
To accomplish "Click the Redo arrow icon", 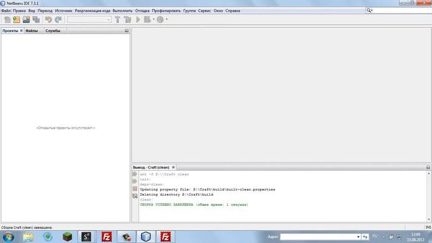I will click(x=58, y=20).
